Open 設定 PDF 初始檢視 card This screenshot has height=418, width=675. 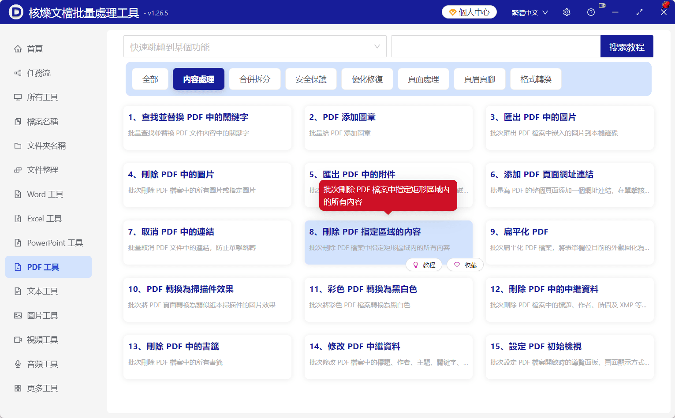point(570,357)
